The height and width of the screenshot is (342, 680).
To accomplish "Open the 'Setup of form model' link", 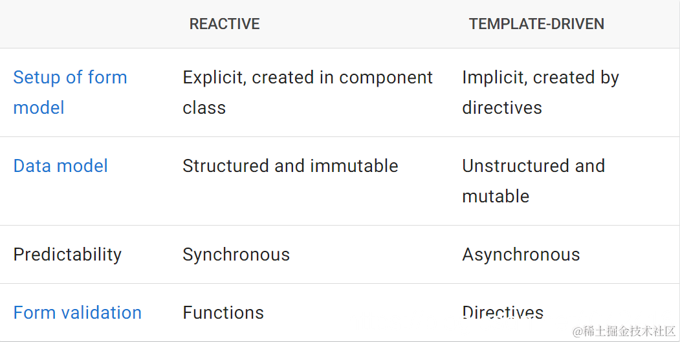I will [x=70, y=78].
